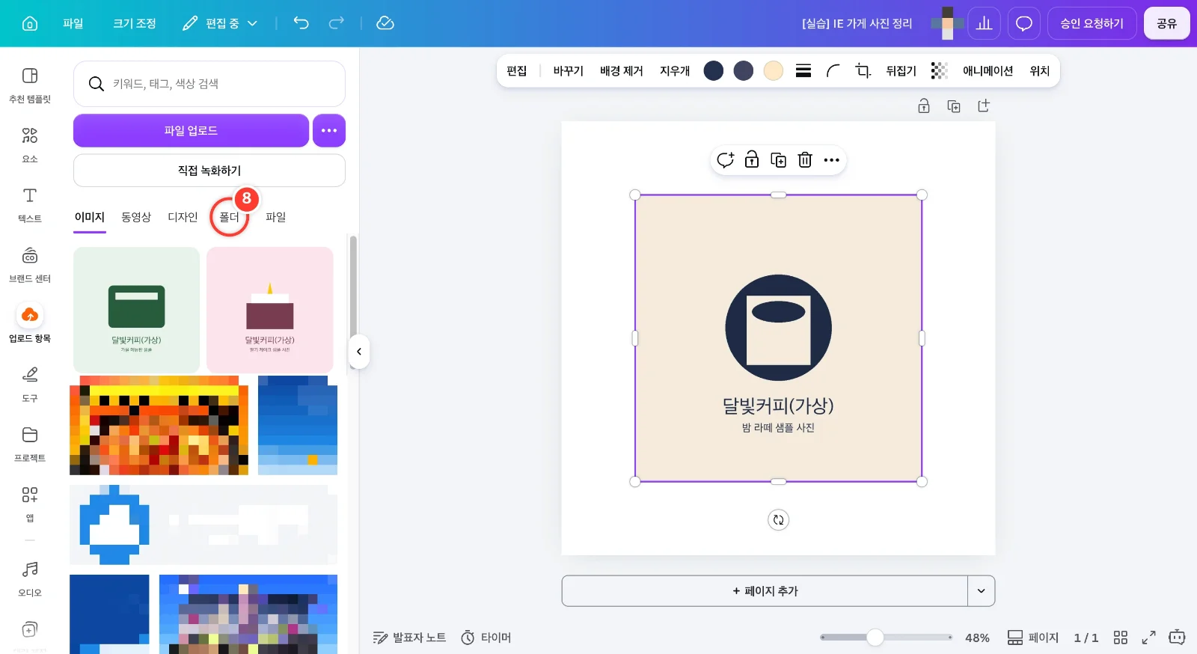Select the crop tool in toolbar

point(863,70)
